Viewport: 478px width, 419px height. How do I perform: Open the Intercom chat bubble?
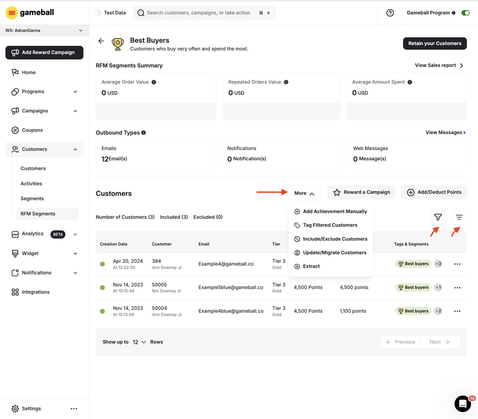[x=463, y=404]
